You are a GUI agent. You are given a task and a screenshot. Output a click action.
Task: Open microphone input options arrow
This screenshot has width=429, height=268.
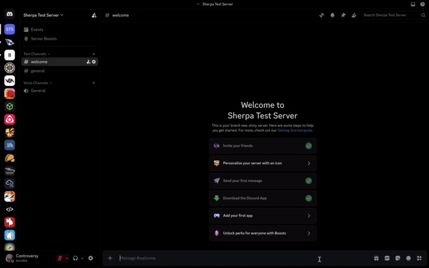[x=67, y=258]
